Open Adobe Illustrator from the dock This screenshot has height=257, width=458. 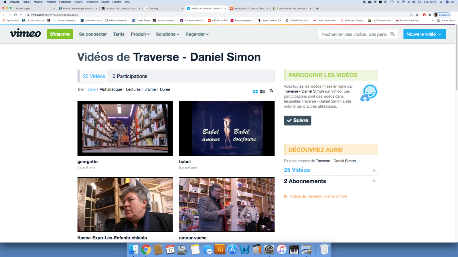220,249
